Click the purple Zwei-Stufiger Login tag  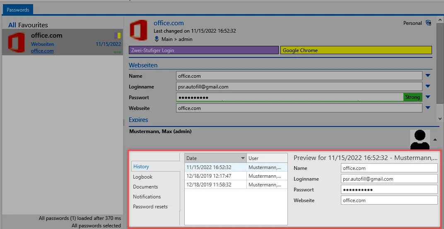tap(204, 50)
